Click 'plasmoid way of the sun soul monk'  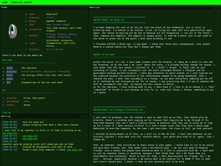pyautogui.click(x=42, y=82)
